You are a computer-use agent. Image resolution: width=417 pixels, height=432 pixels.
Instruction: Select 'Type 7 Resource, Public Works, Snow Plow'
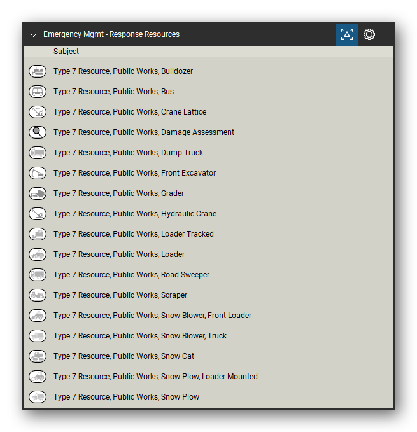[x=126, y=397]
